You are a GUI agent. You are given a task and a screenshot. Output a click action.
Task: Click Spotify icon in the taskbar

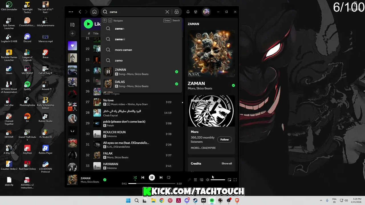[212, 200]
